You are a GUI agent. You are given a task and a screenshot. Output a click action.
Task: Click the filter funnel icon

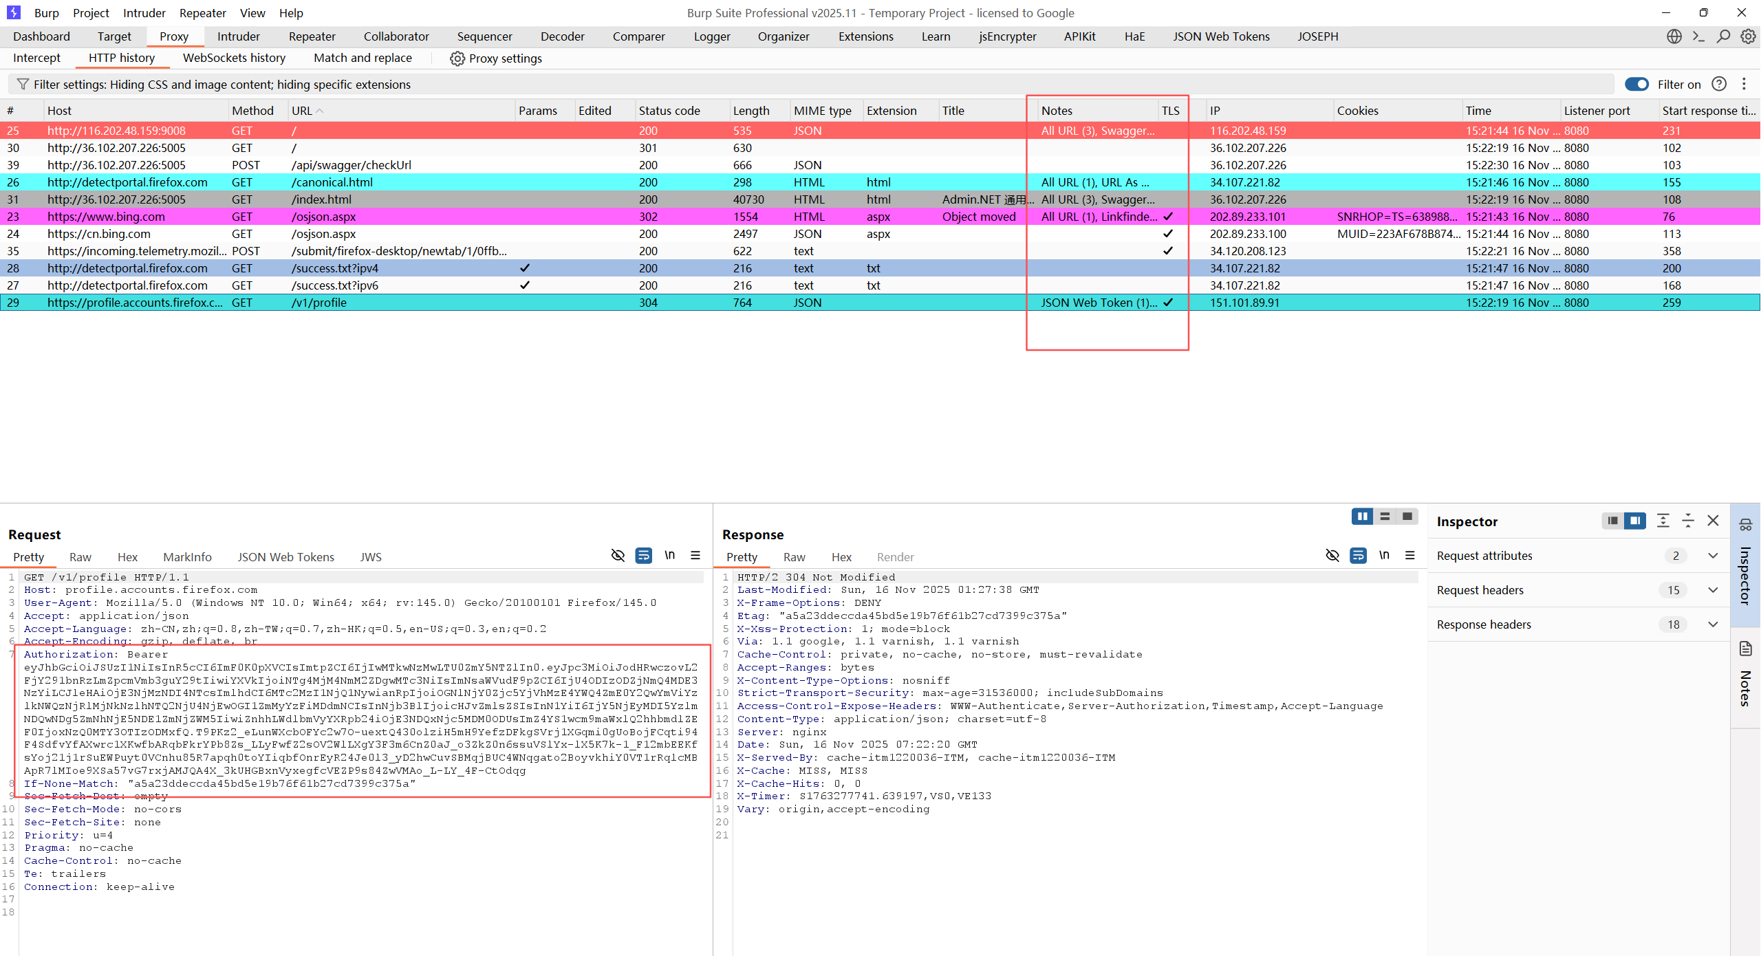[23, 84]
